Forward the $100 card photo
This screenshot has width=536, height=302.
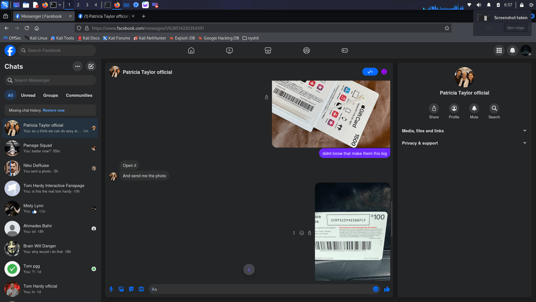309,233
